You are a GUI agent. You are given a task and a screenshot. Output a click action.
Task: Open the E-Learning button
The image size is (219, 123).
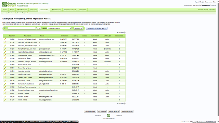[102, 111]
